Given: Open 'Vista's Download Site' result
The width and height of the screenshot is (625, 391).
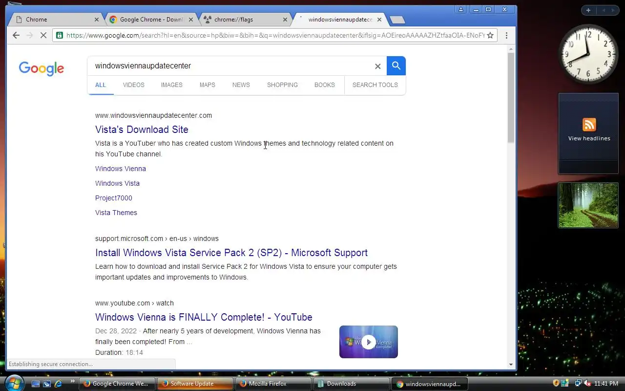Looking at the screenshot, I should coord(142,130).
